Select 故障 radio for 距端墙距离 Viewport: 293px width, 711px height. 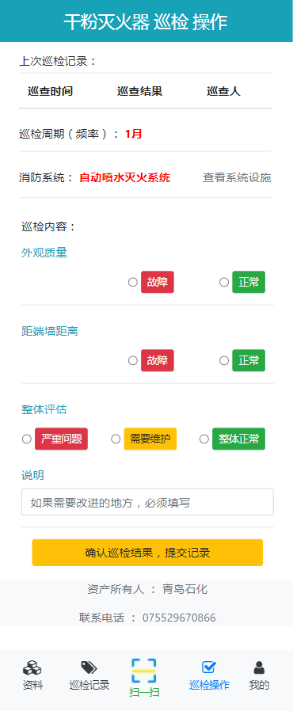point(133,360)
